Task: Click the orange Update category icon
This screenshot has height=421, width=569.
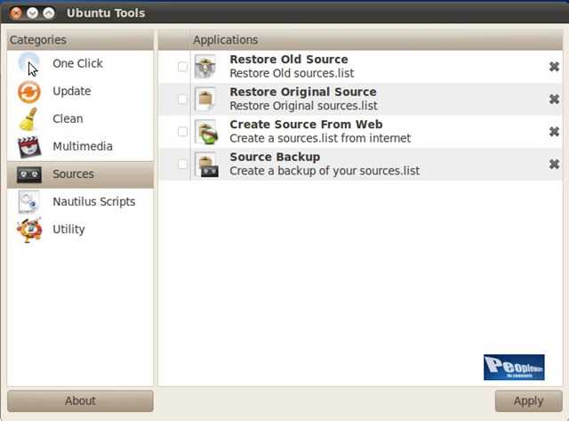Action: click(x=28, y=92)
